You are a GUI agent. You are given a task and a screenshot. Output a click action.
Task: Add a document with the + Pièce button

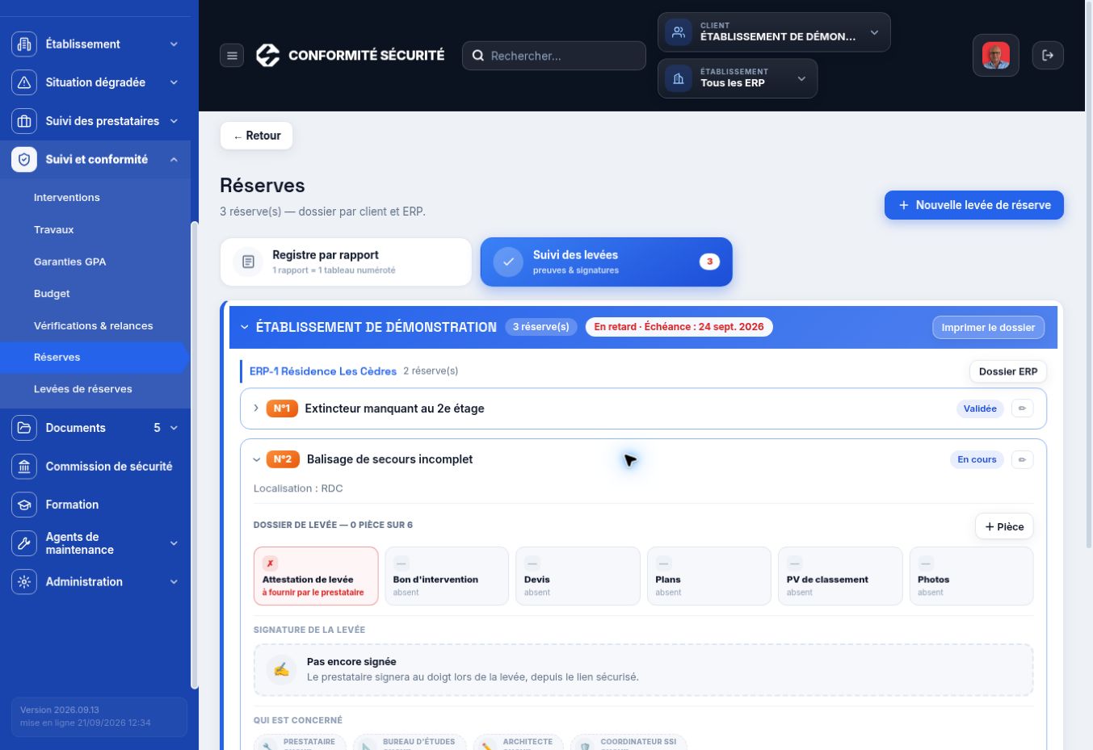tap(1004, 526)
